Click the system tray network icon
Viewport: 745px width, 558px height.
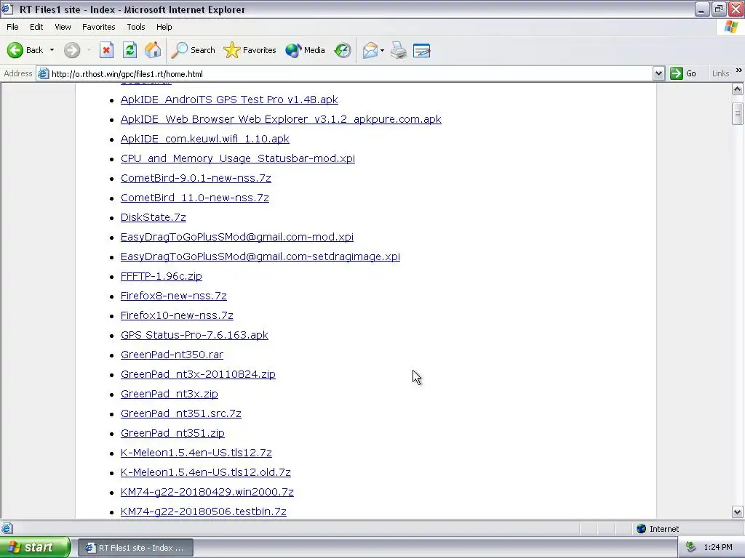[x=691, y=547]
